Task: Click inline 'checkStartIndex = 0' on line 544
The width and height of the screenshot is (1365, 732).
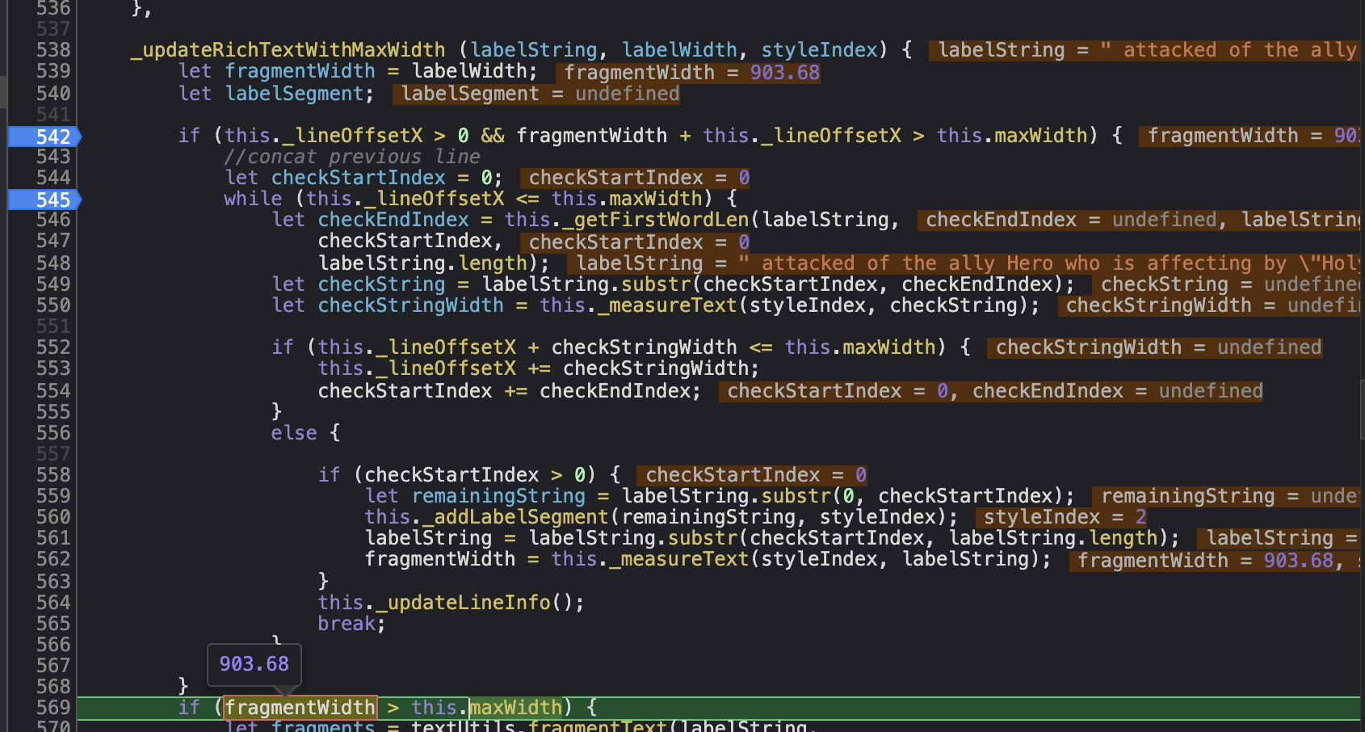Action: click(636, 178)
